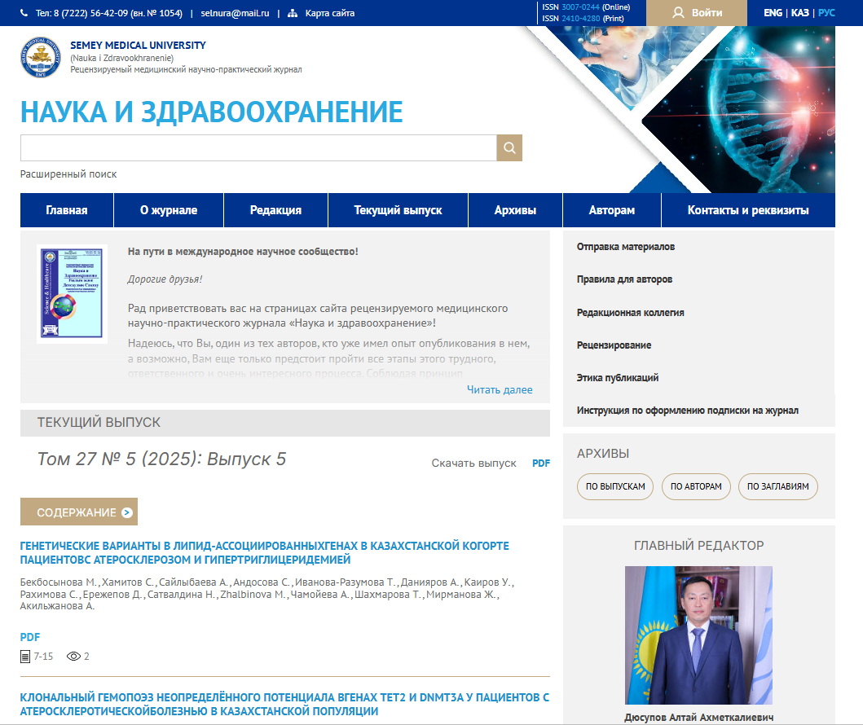Click the selnura@mail.ru email link
Image resolution: width=863 pixels, height=725 pixels.
click(x=235, y=13)
